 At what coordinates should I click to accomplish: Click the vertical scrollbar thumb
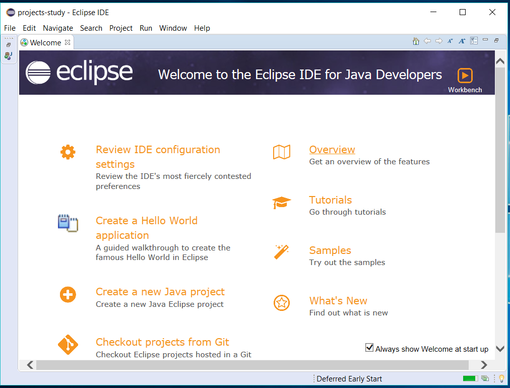[x=500, y=150]
